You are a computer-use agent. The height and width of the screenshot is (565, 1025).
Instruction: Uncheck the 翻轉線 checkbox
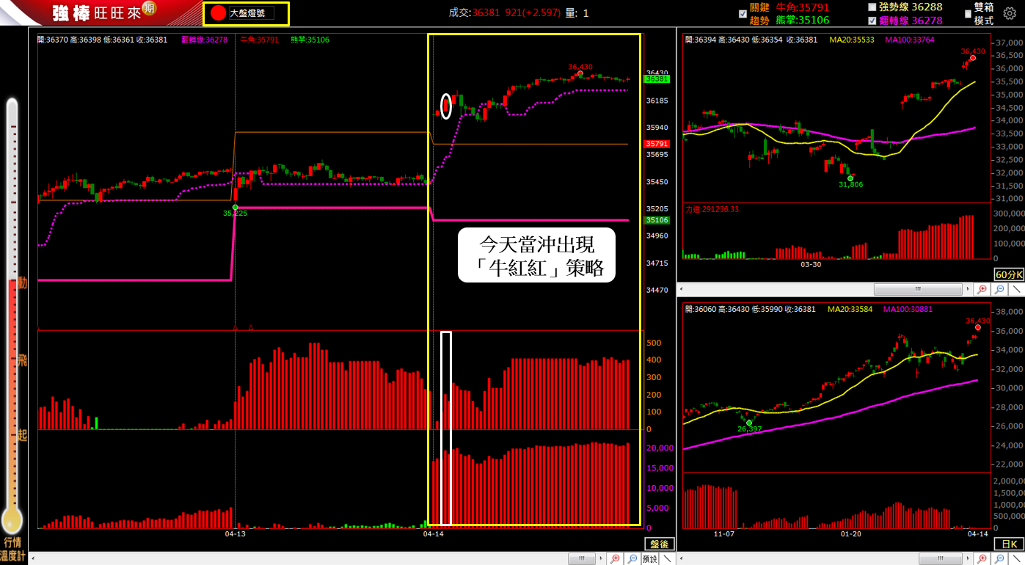872,21
